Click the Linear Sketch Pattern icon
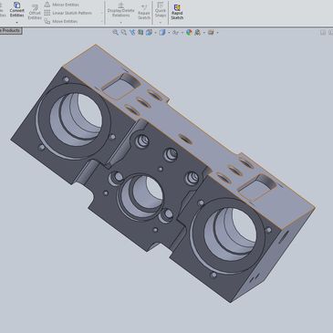The image size is (333, 333). tap(47, 13)
